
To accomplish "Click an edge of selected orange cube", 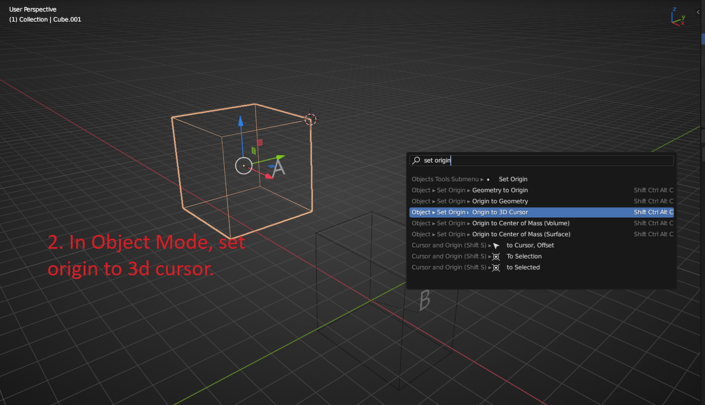I will (311, 166).
